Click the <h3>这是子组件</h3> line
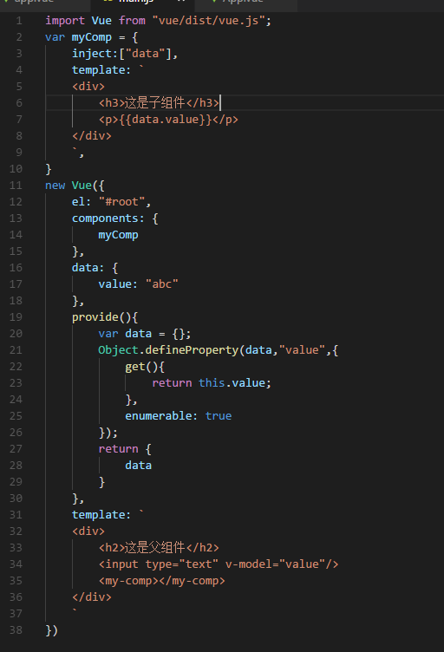 [x=159, y=102]
